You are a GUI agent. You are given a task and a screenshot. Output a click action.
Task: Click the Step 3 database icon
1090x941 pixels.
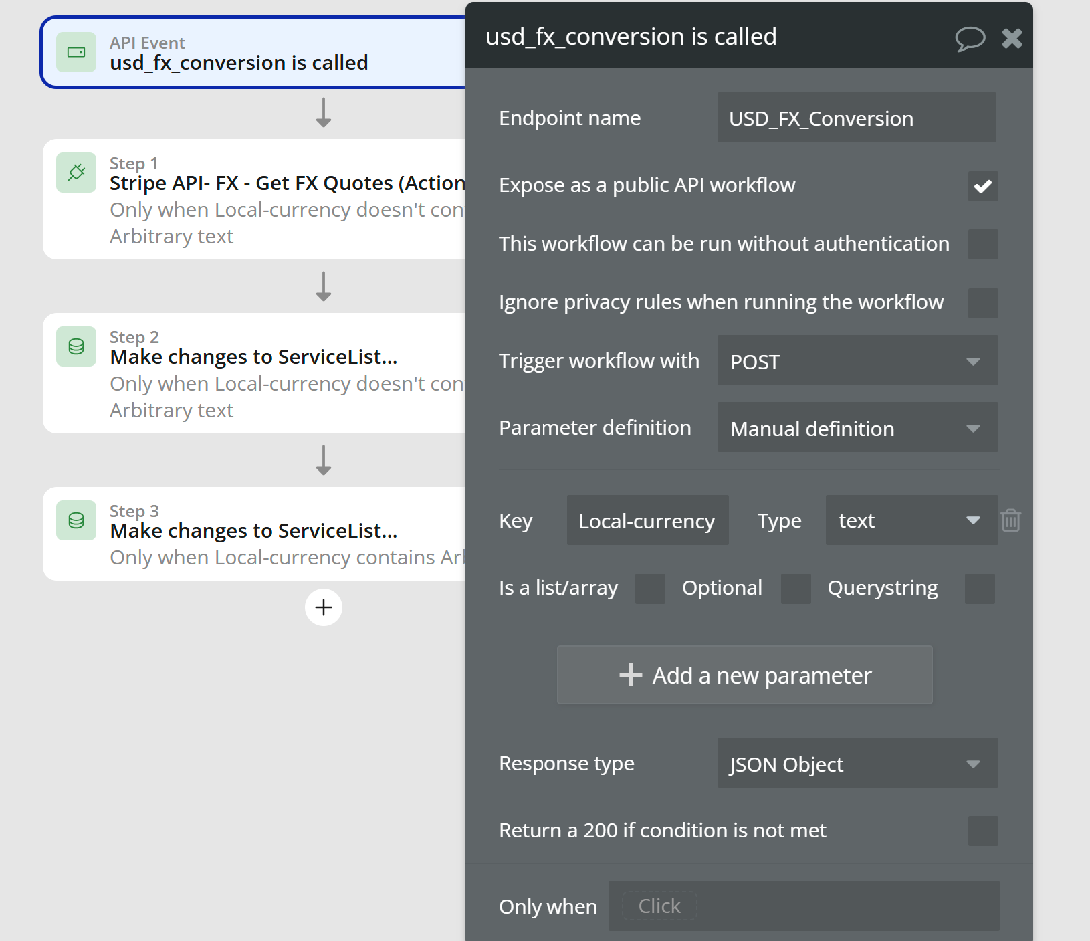tap(76, 520)
